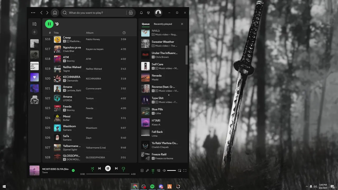This screenshot has width=338, height=190.
Task: Open Liked Songs heart playlist
Action: 34,77
